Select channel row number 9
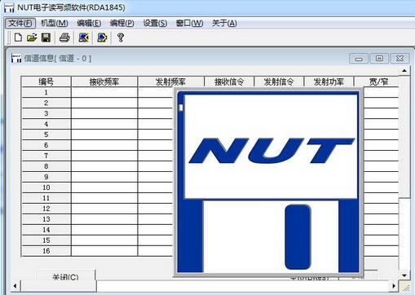415x295 pixels. tap(46, 177)
